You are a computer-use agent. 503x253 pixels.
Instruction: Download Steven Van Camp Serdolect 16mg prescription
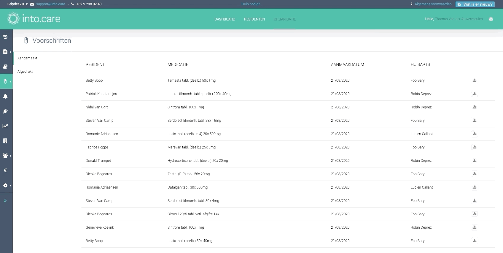tap(475, 121)
